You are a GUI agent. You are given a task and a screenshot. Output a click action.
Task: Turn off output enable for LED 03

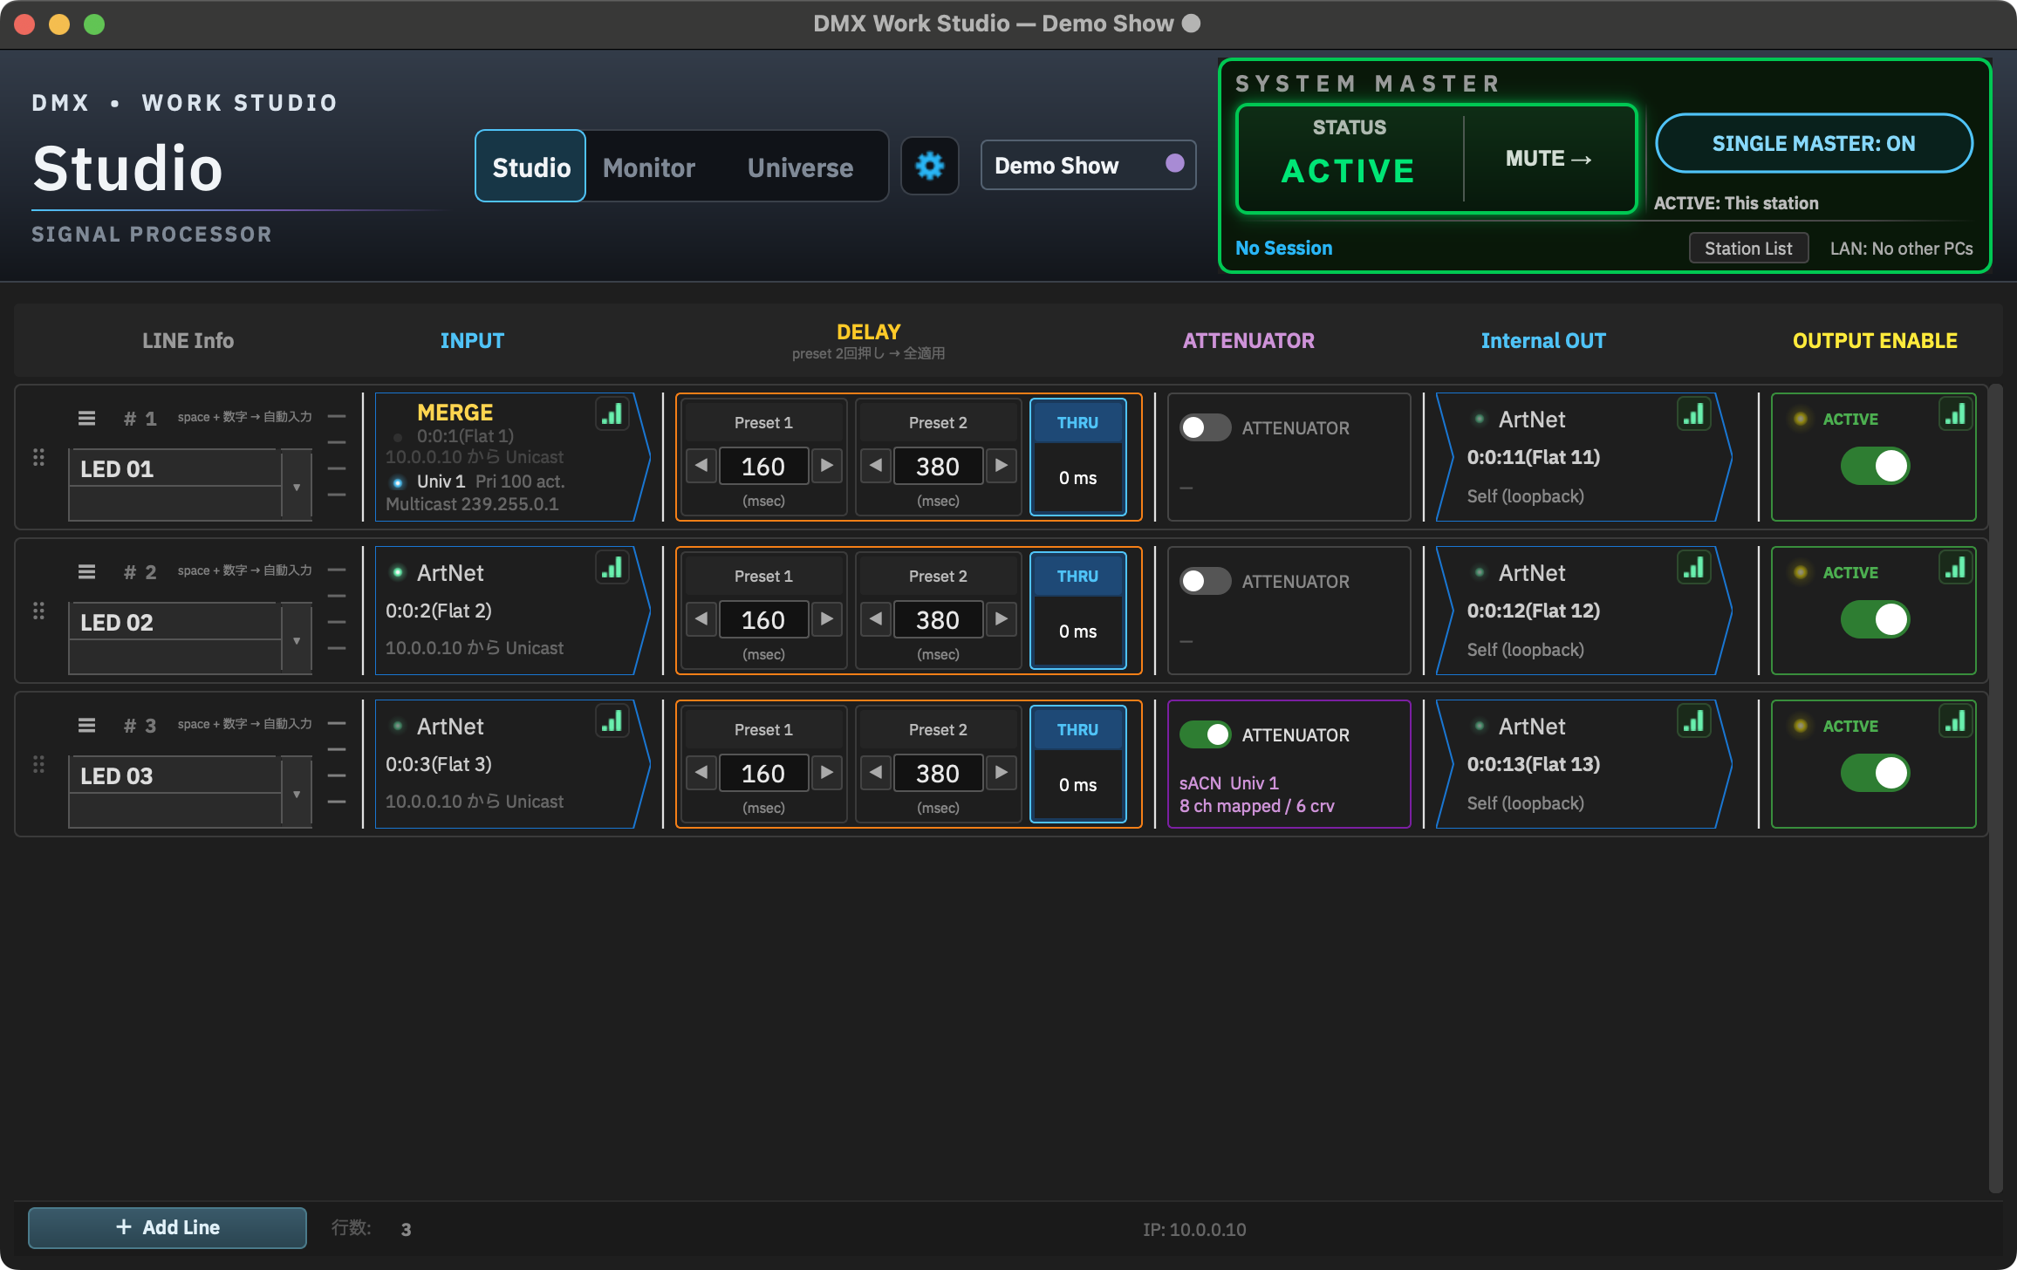coord(1875,773)
